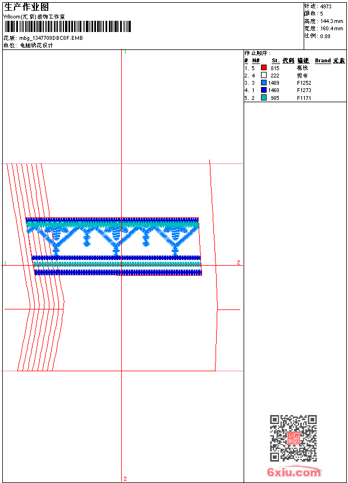Click the stitch count '1460' in row 4
The image size is (348, 483).
tap(274, 90)
